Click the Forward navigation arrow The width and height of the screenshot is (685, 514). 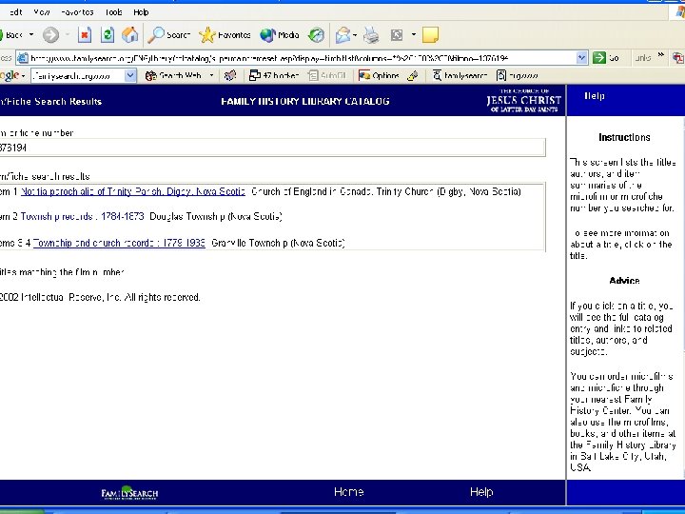point(50,35)
